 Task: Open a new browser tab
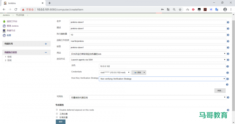tap(50, 3)
